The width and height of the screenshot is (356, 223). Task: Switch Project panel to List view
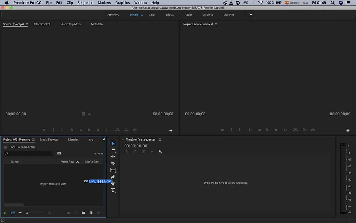13,213
